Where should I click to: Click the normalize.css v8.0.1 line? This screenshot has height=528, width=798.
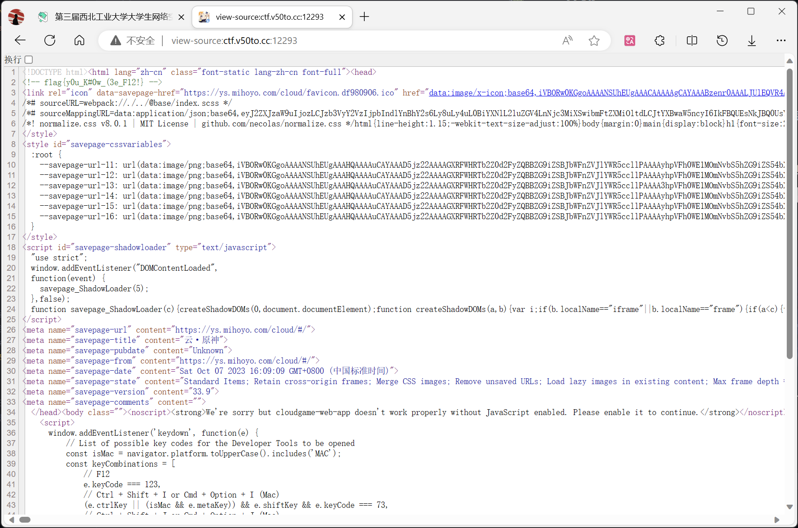tap(403, 124)
